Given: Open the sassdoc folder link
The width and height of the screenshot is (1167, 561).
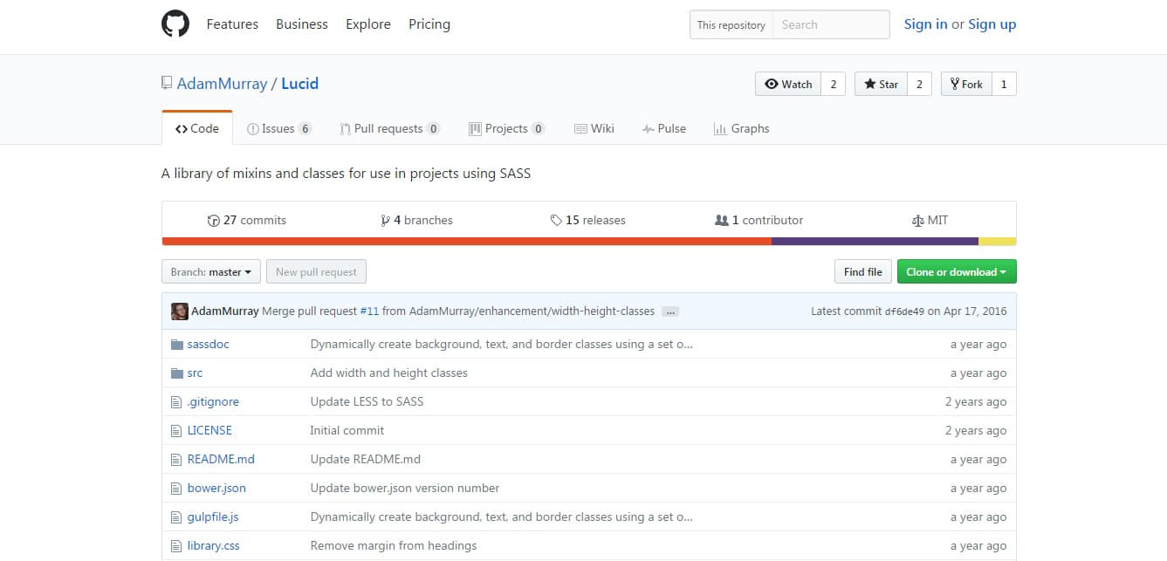Looking at the screenshot, I should tap(208, 344).
